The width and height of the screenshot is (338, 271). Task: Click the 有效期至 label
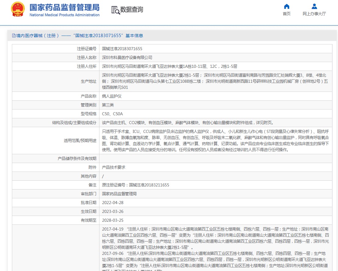88,220
